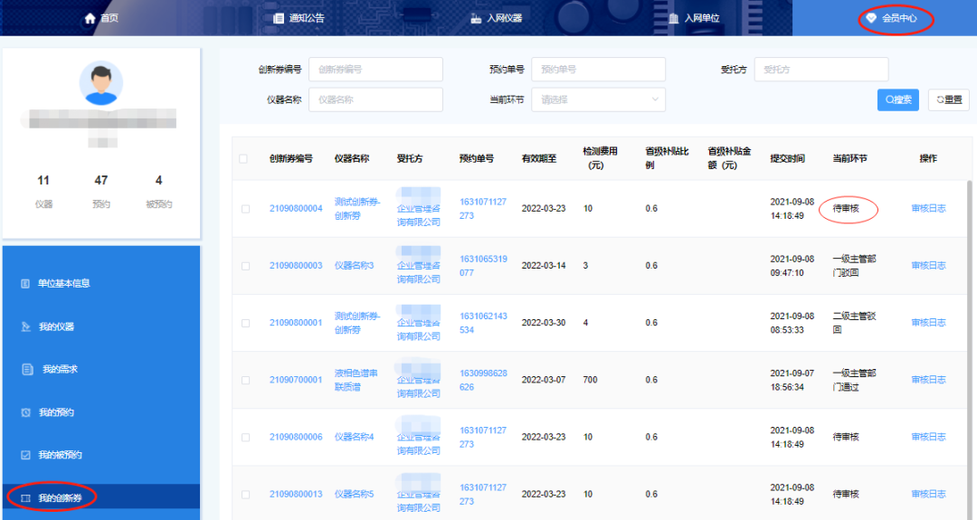Focus the 创新券编号 input field
The width and height of the screenshot is (977, 520).
375,70
